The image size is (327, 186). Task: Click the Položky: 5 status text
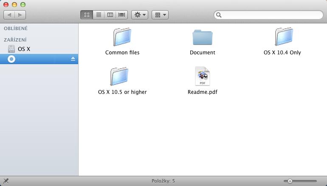(163, 181)
